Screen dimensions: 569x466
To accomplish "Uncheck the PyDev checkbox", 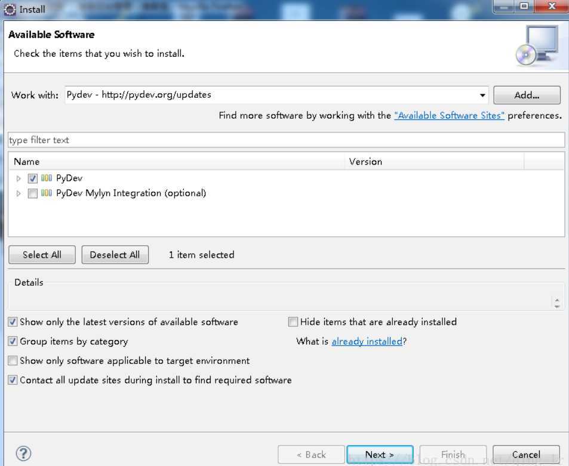I will tap(33, 178).
